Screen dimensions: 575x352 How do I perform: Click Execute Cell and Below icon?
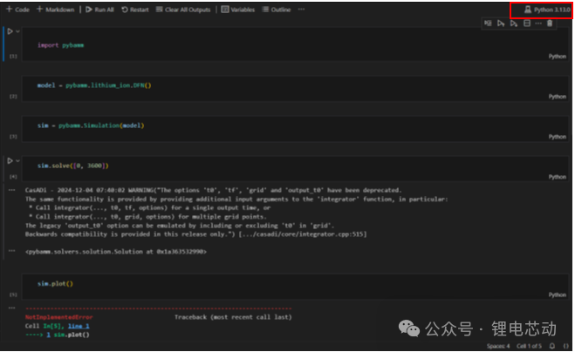514,24
